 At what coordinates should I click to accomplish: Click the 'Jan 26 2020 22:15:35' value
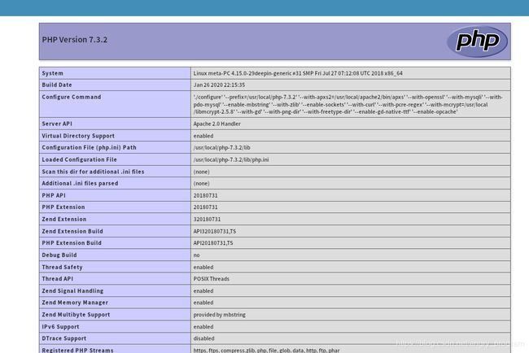click(x=219, y=85)
